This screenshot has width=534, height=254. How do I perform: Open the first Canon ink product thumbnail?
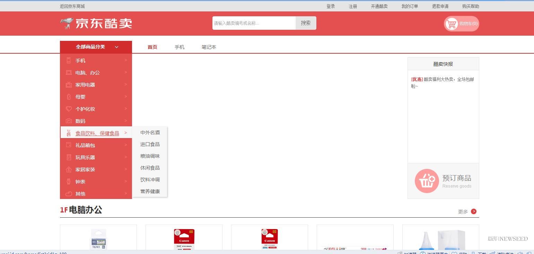[184, 239]
